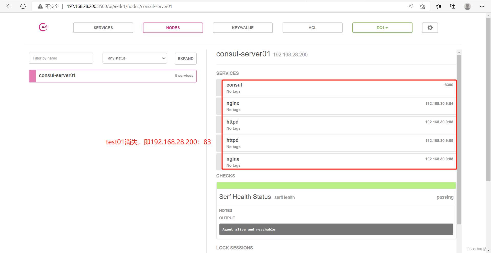491x253 pixels.
Task: Open read aloud icon in address bar
Action: [411, 6]
